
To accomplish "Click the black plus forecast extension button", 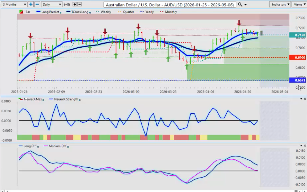I will pyautogui.click(x=75, y=4).
